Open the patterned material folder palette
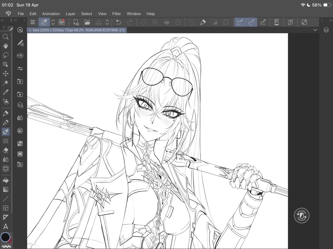Screen dimensions: 333x249 (x=20, y=164)
